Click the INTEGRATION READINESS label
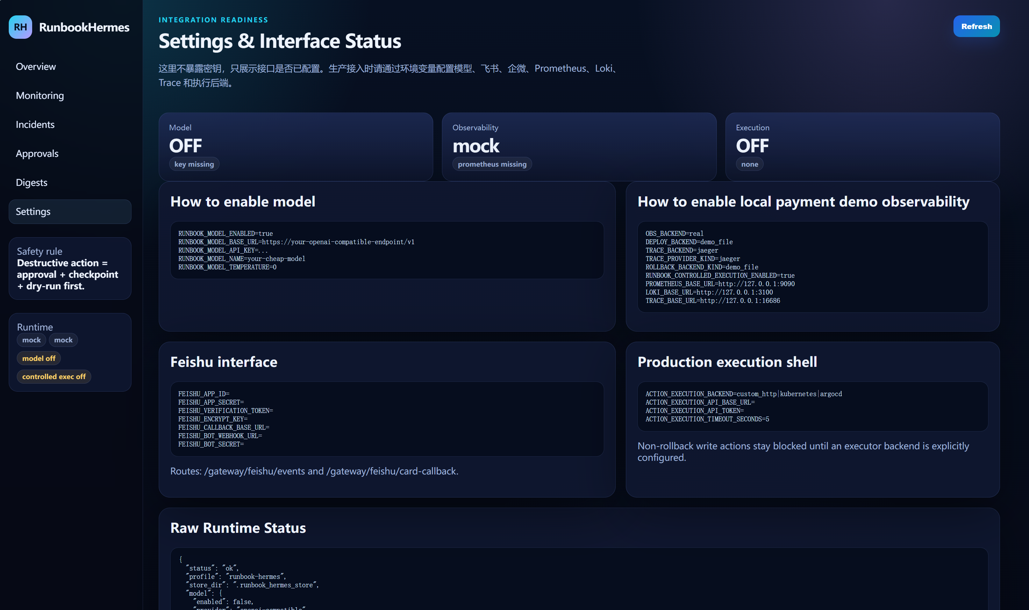Image resolution: width=1029 pixels, height=610 pixels. point(213,20)
